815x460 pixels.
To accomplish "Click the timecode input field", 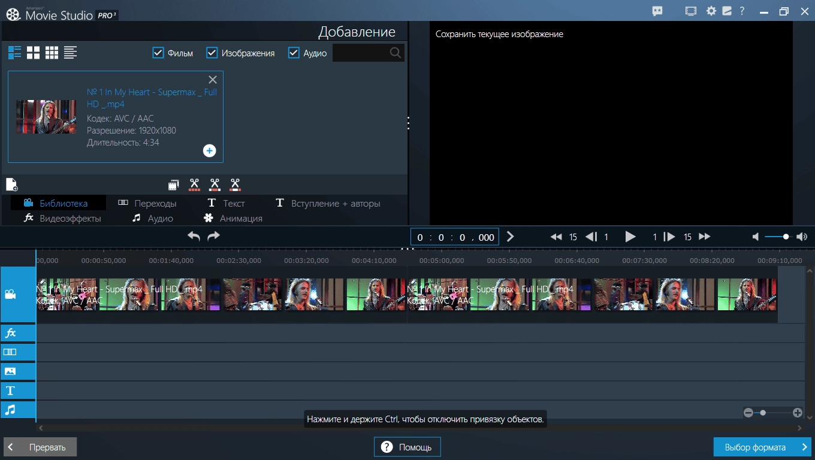I will click(x=455, y=237).
